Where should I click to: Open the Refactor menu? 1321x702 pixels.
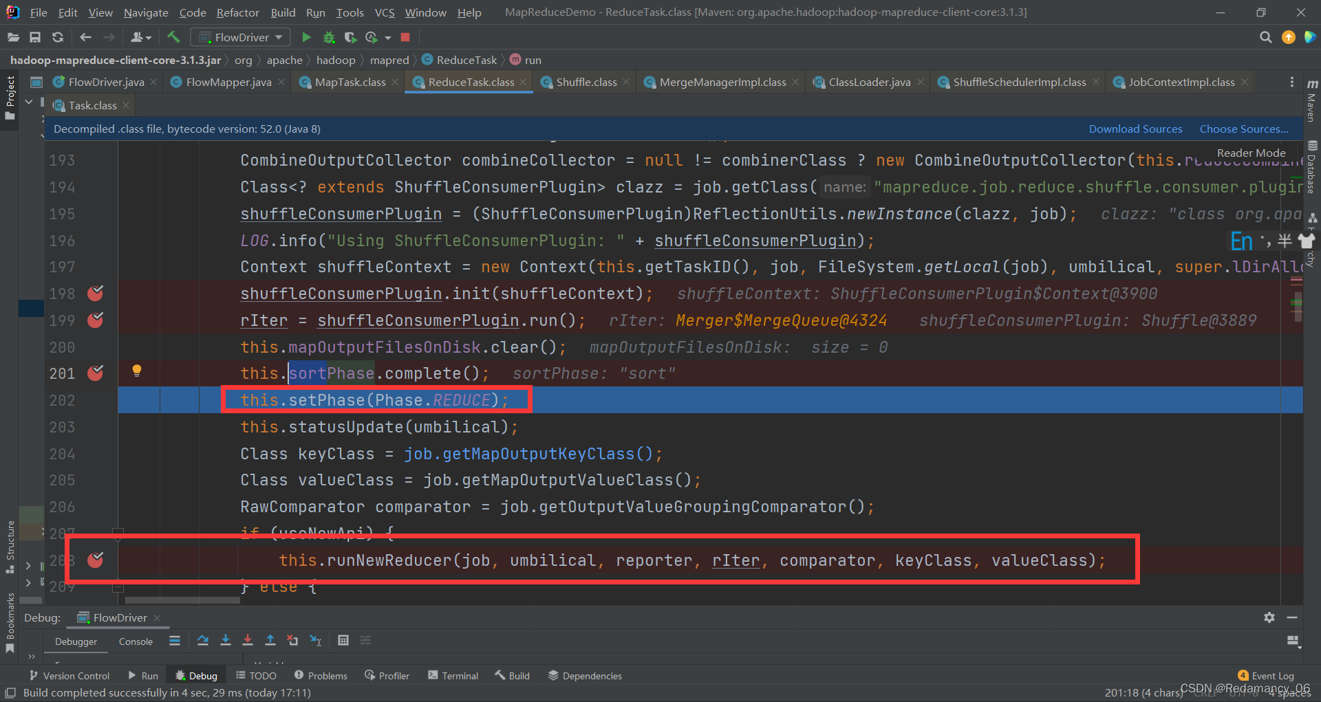[x=237, y=12]
